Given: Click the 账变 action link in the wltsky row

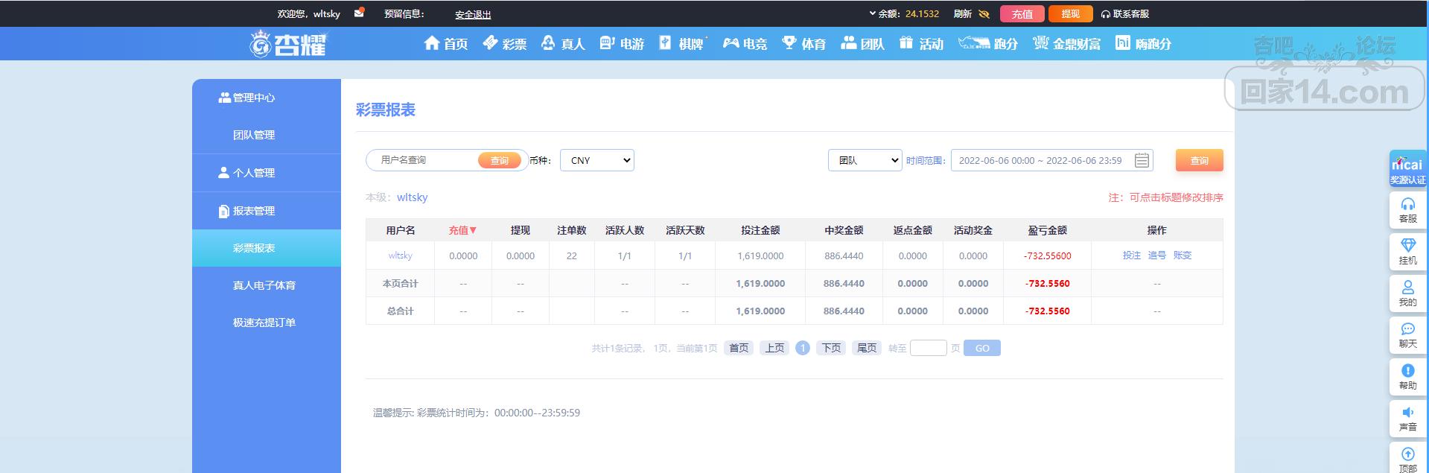Looking at the screenshot, I should pos(1183,255).
